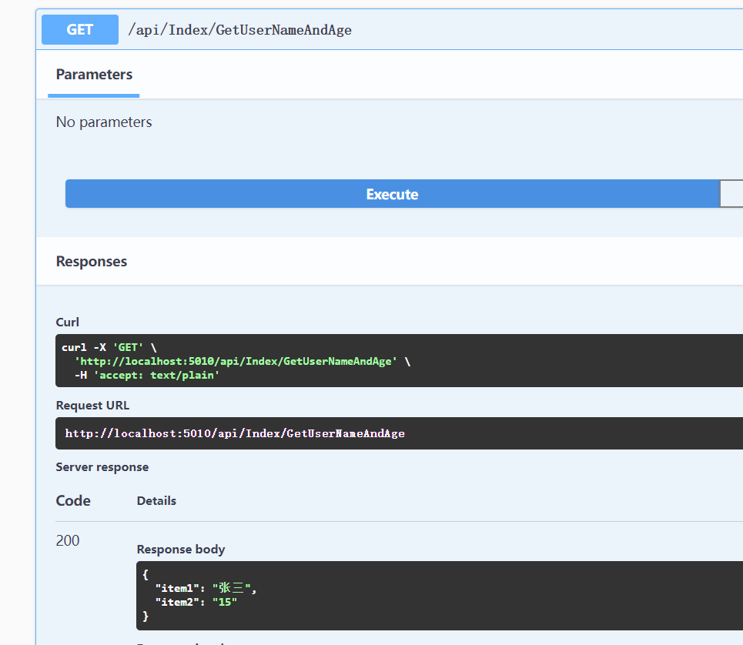Click the Request URL label
Image resolution: width=743 pixels, height=645 pixels.
[x=92, y=405]
